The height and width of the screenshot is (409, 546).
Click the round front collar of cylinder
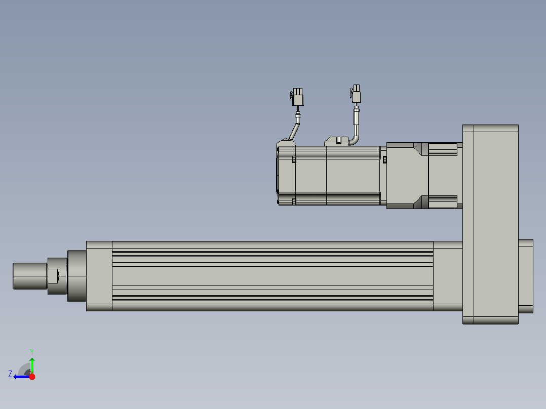(x=76, y=276)
